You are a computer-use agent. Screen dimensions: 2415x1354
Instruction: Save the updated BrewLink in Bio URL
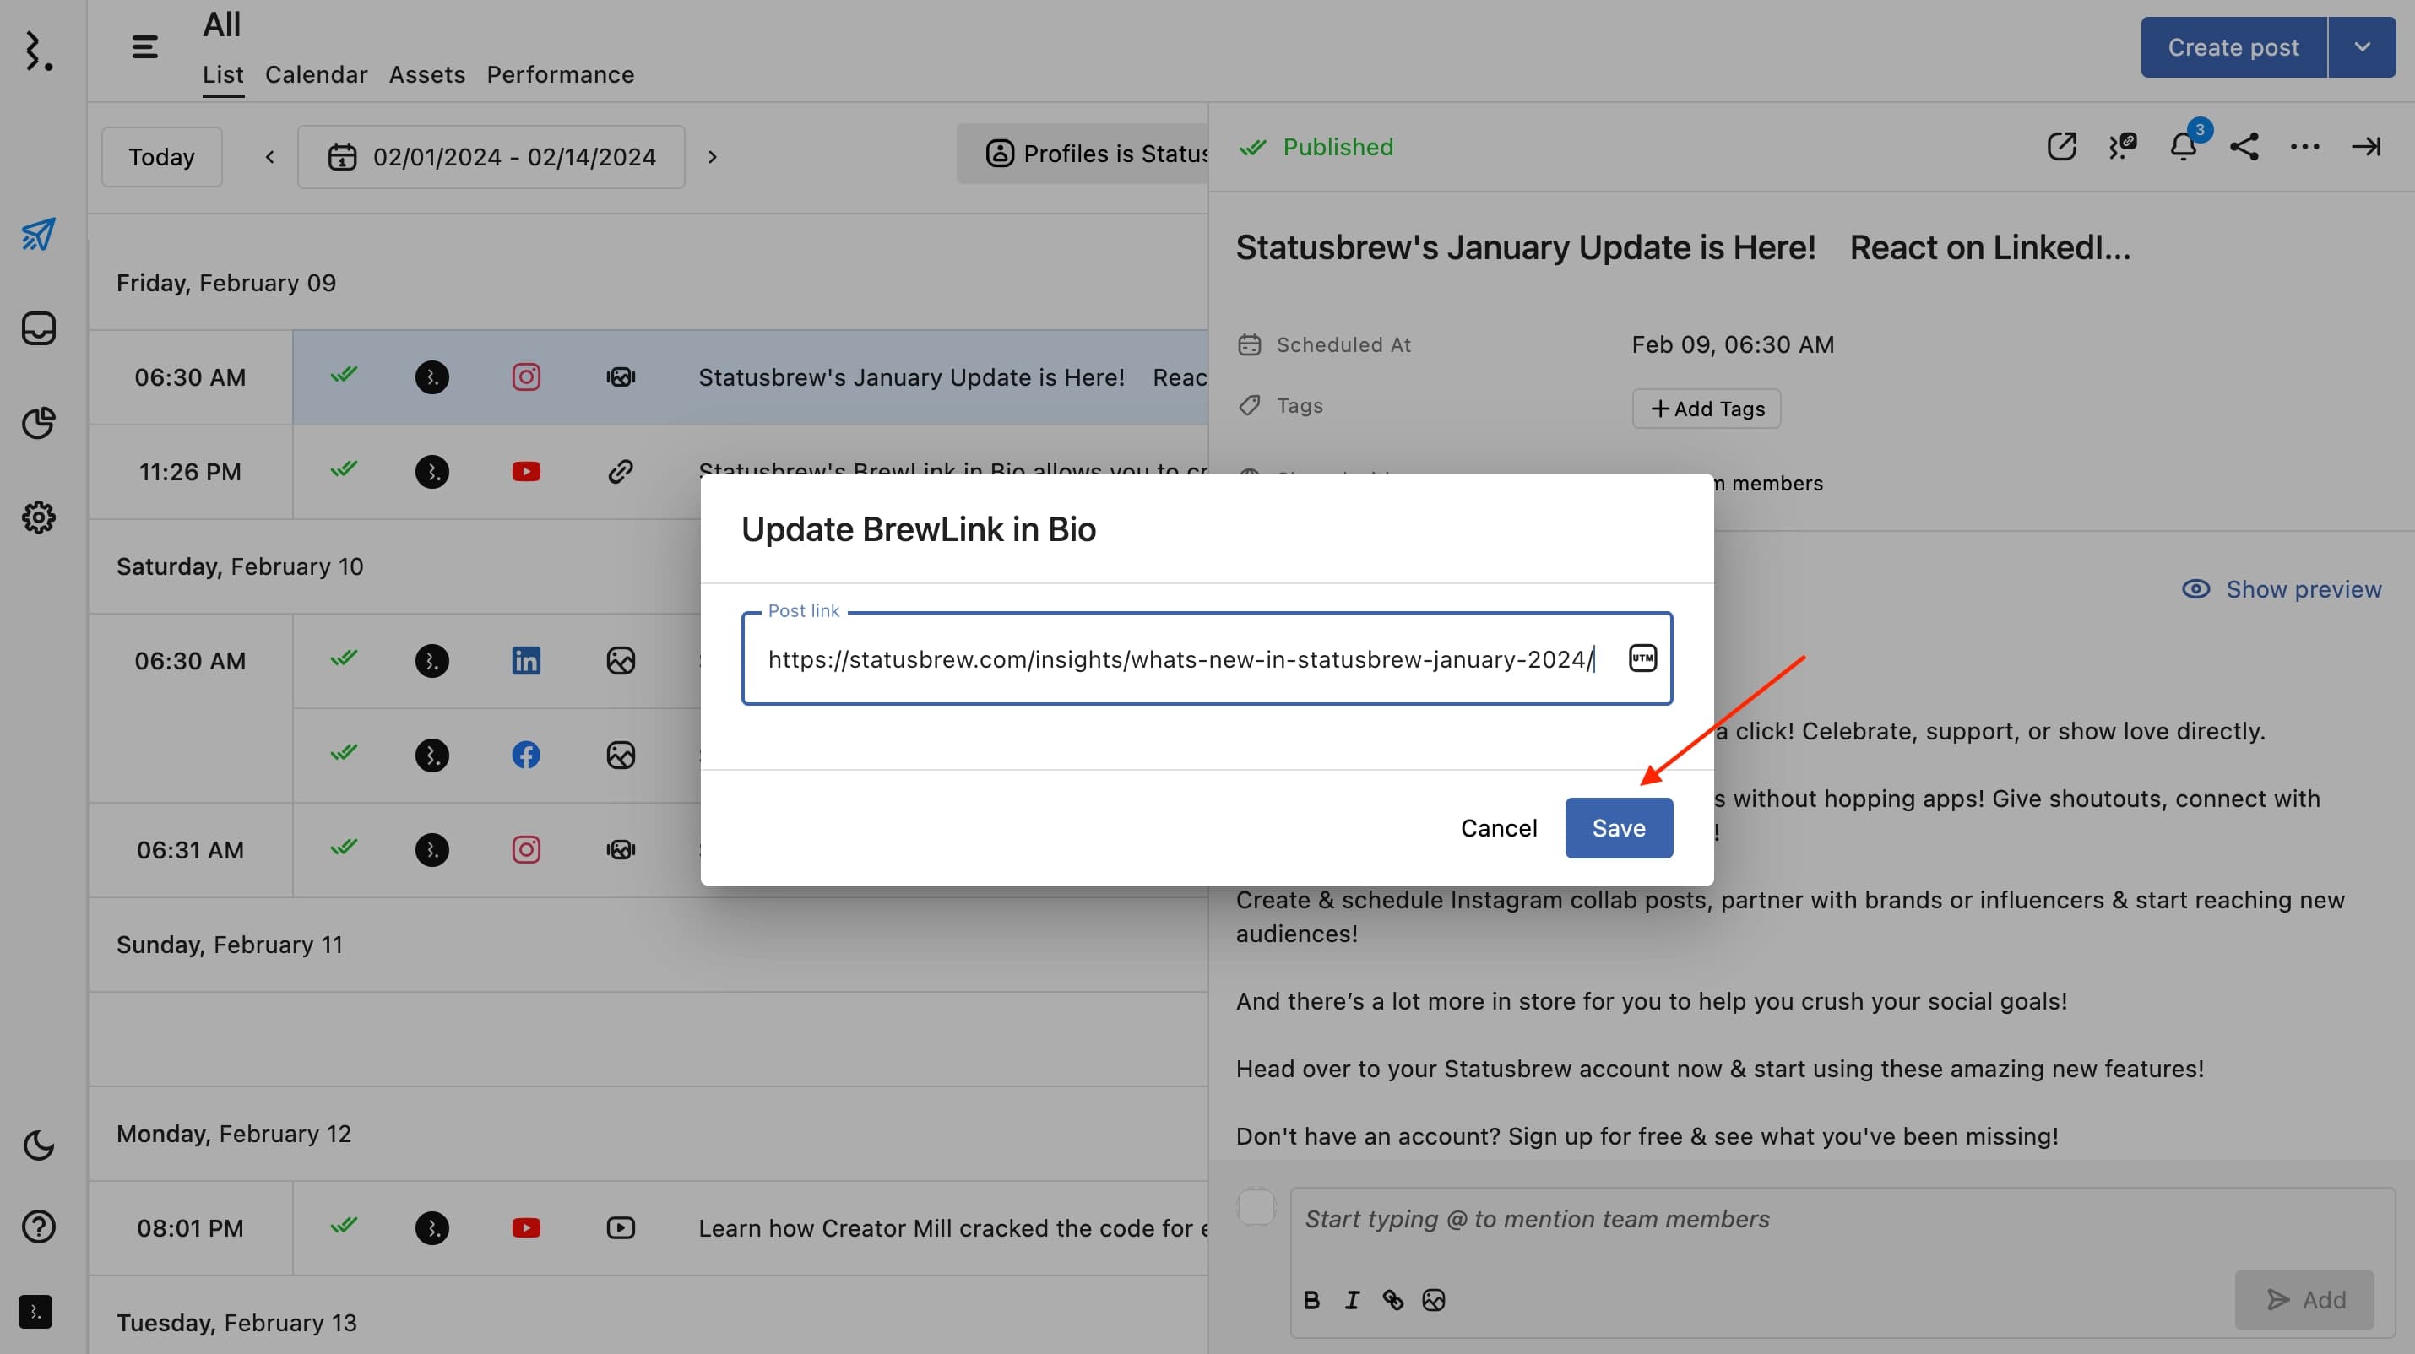(x=1617, y=827)
